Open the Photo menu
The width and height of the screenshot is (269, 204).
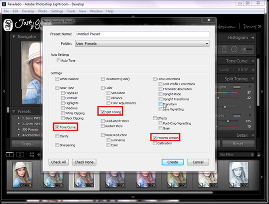click(x=42, y=11)
